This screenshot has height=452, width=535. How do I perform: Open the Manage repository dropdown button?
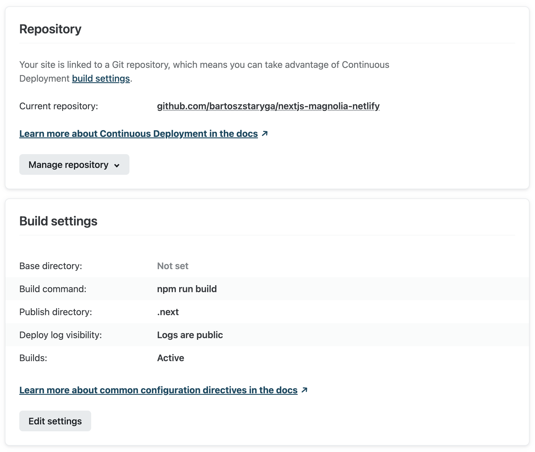[x=68, y=165]
